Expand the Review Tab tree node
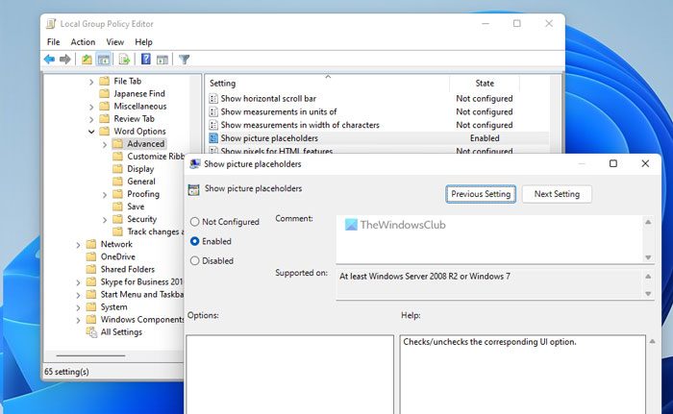673x414 pixels. 91,119
